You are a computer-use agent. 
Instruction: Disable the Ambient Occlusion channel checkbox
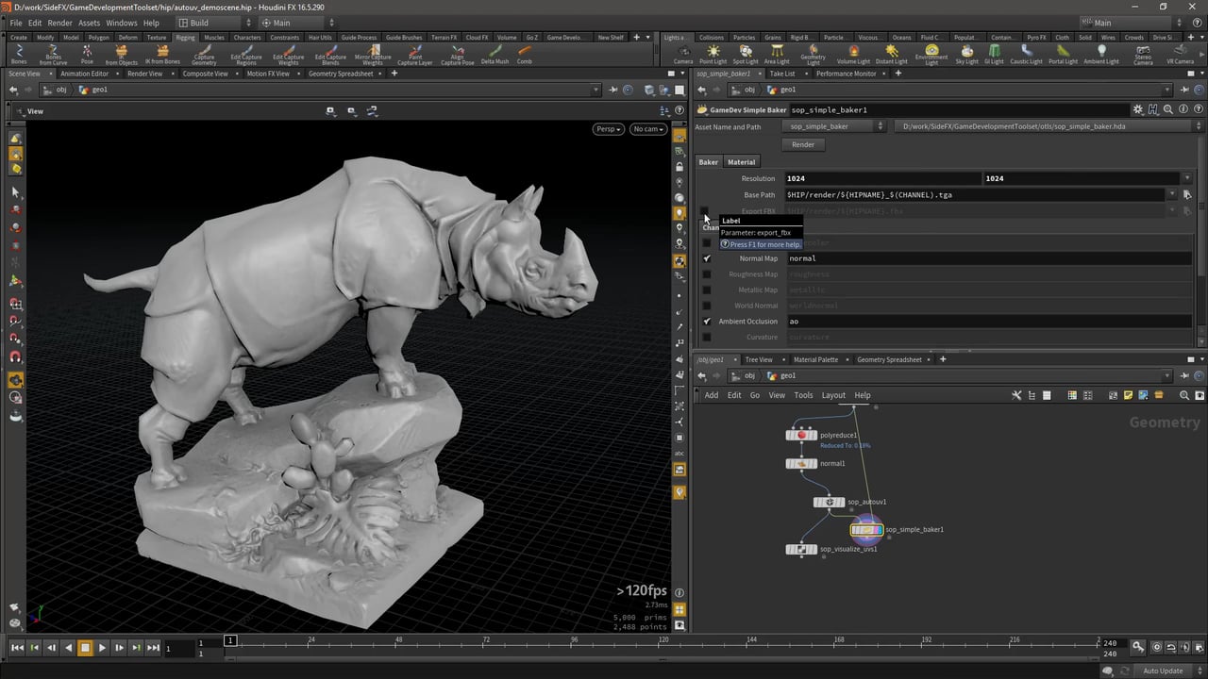[x=707, y=322]
